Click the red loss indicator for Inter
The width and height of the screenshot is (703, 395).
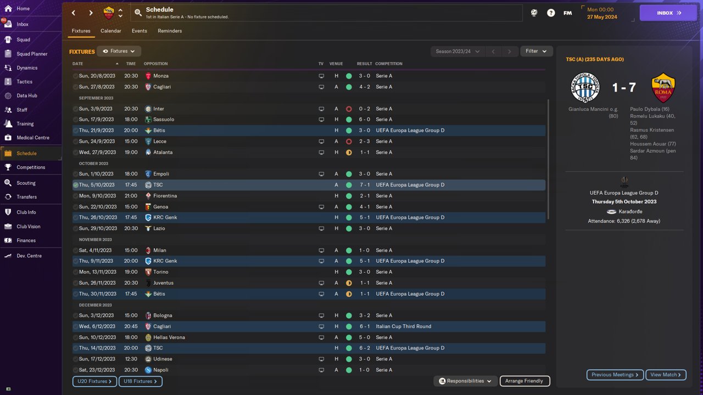click(349, 109)
